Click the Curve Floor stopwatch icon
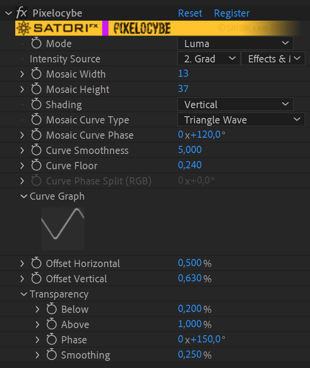 tap(36, 166)
